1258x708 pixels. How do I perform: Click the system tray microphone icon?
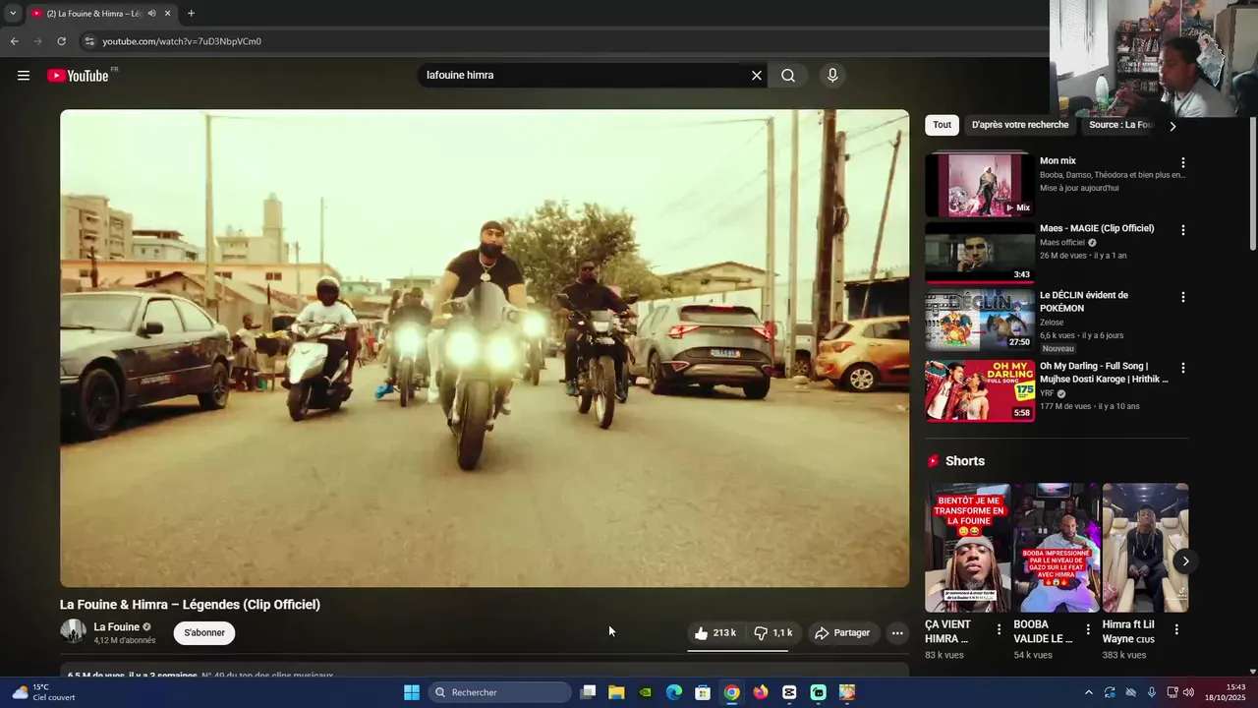click(1152, 692)
